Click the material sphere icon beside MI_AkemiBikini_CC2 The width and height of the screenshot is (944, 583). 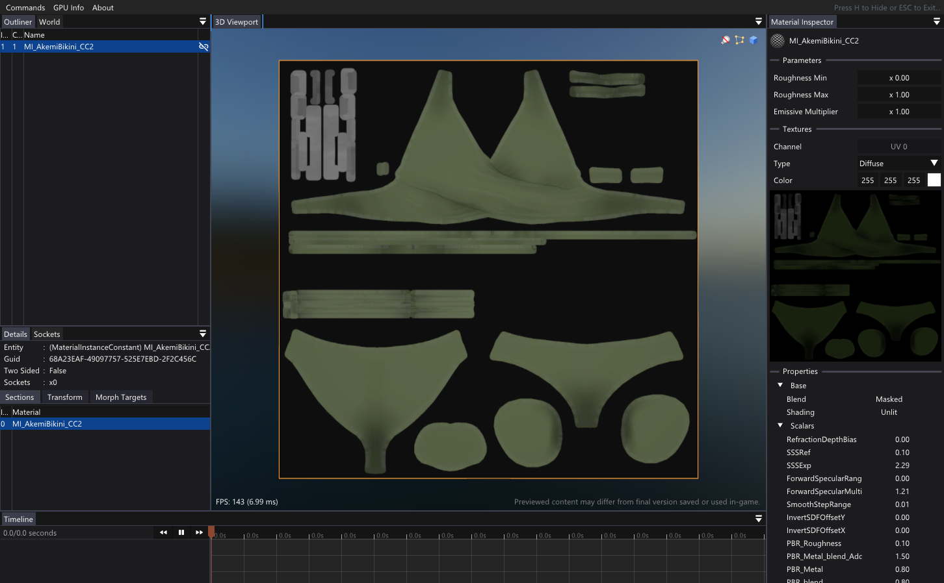pyautogui.click(x=778, y=41)
